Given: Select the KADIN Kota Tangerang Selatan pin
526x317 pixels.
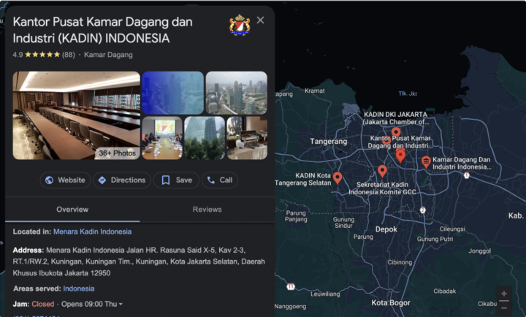Looking at the screenshot, I should pos(338,177).
